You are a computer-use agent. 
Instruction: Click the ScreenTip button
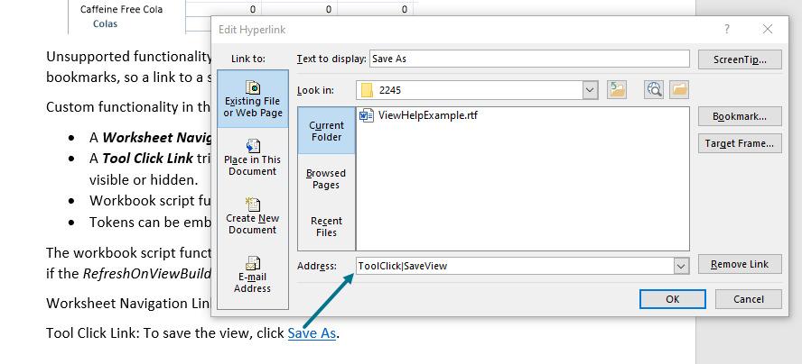740,59
